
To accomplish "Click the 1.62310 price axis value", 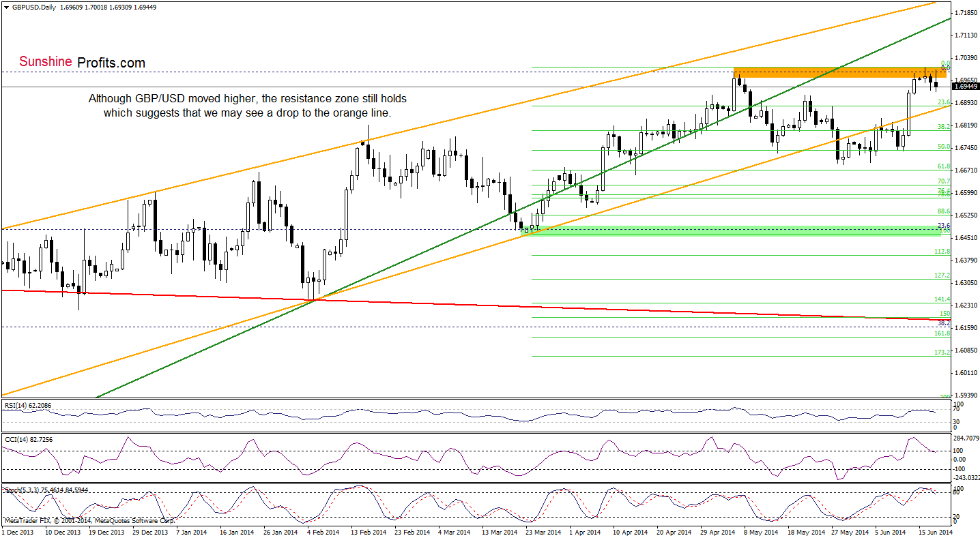I will [967, 305].
